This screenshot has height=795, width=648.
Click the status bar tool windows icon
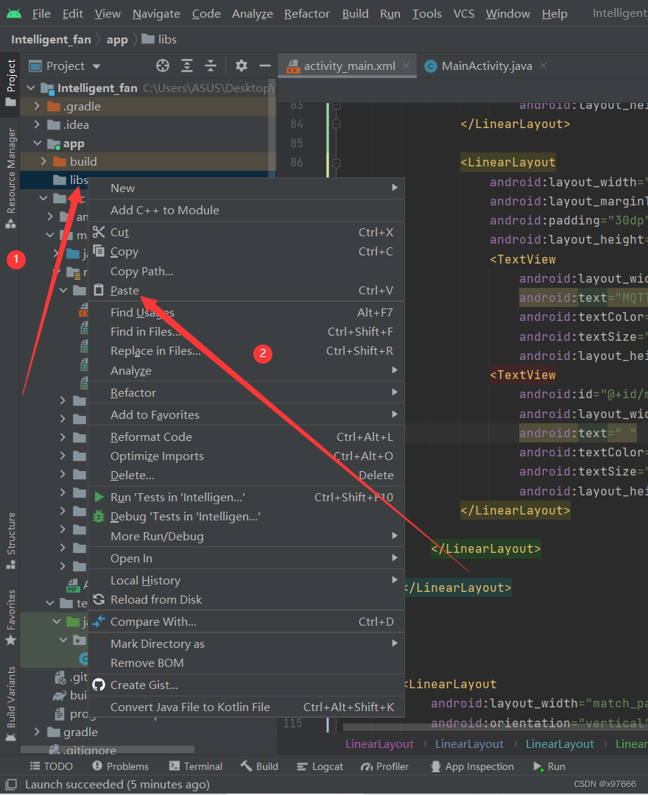(10, 785)
